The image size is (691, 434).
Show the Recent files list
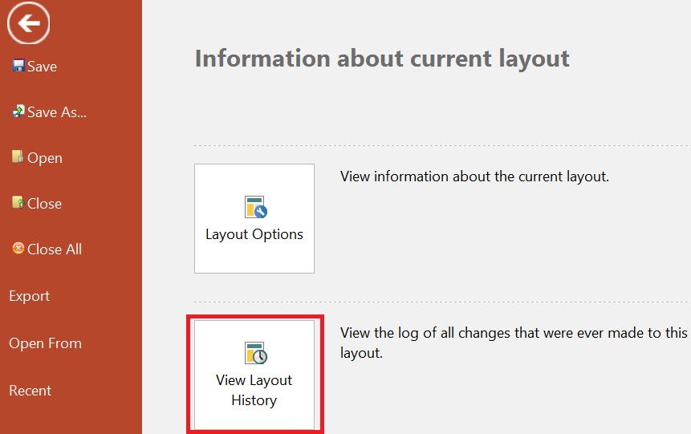30,391
